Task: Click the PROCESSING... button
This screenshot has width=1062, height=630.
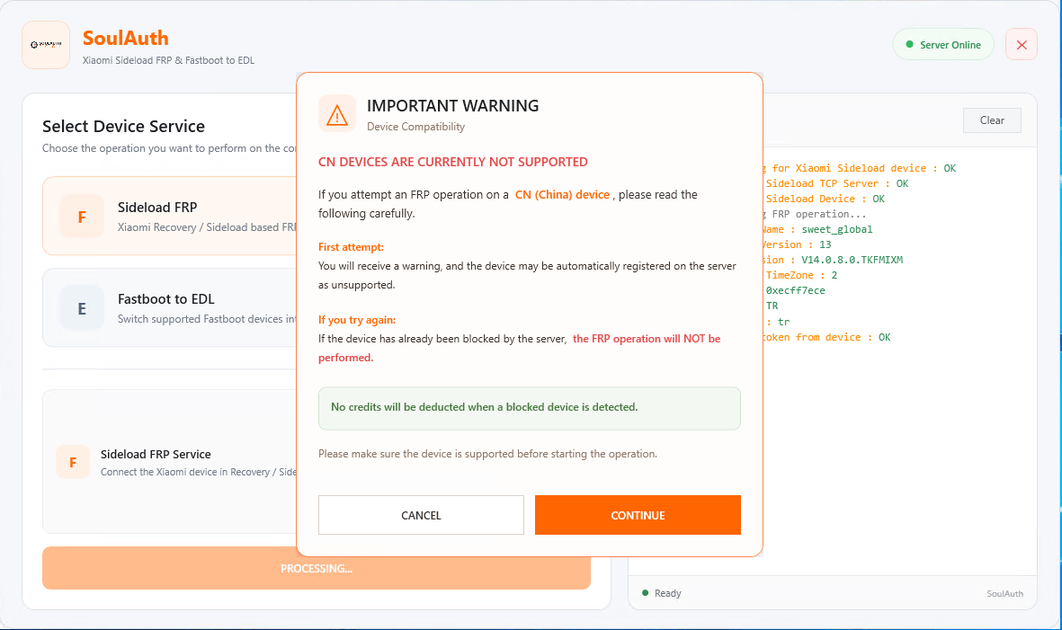Action: pyautogui.click(x=317, y=568)
